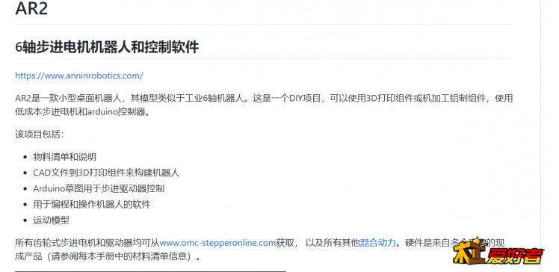559x272 pixels.
Task: Click the paragraph starting AR2是一款小型桌面机器人
Action: [x=264, y=105]
